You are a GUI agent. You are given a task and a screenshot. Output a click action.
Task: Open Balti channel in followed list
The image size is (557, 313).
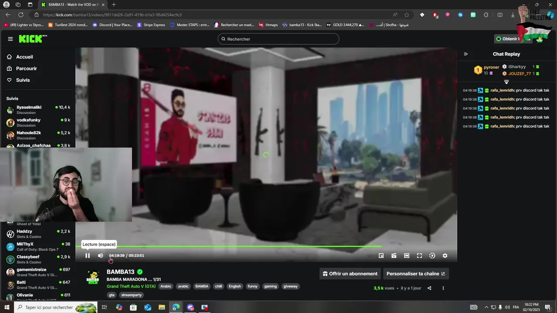click(38, 285)
